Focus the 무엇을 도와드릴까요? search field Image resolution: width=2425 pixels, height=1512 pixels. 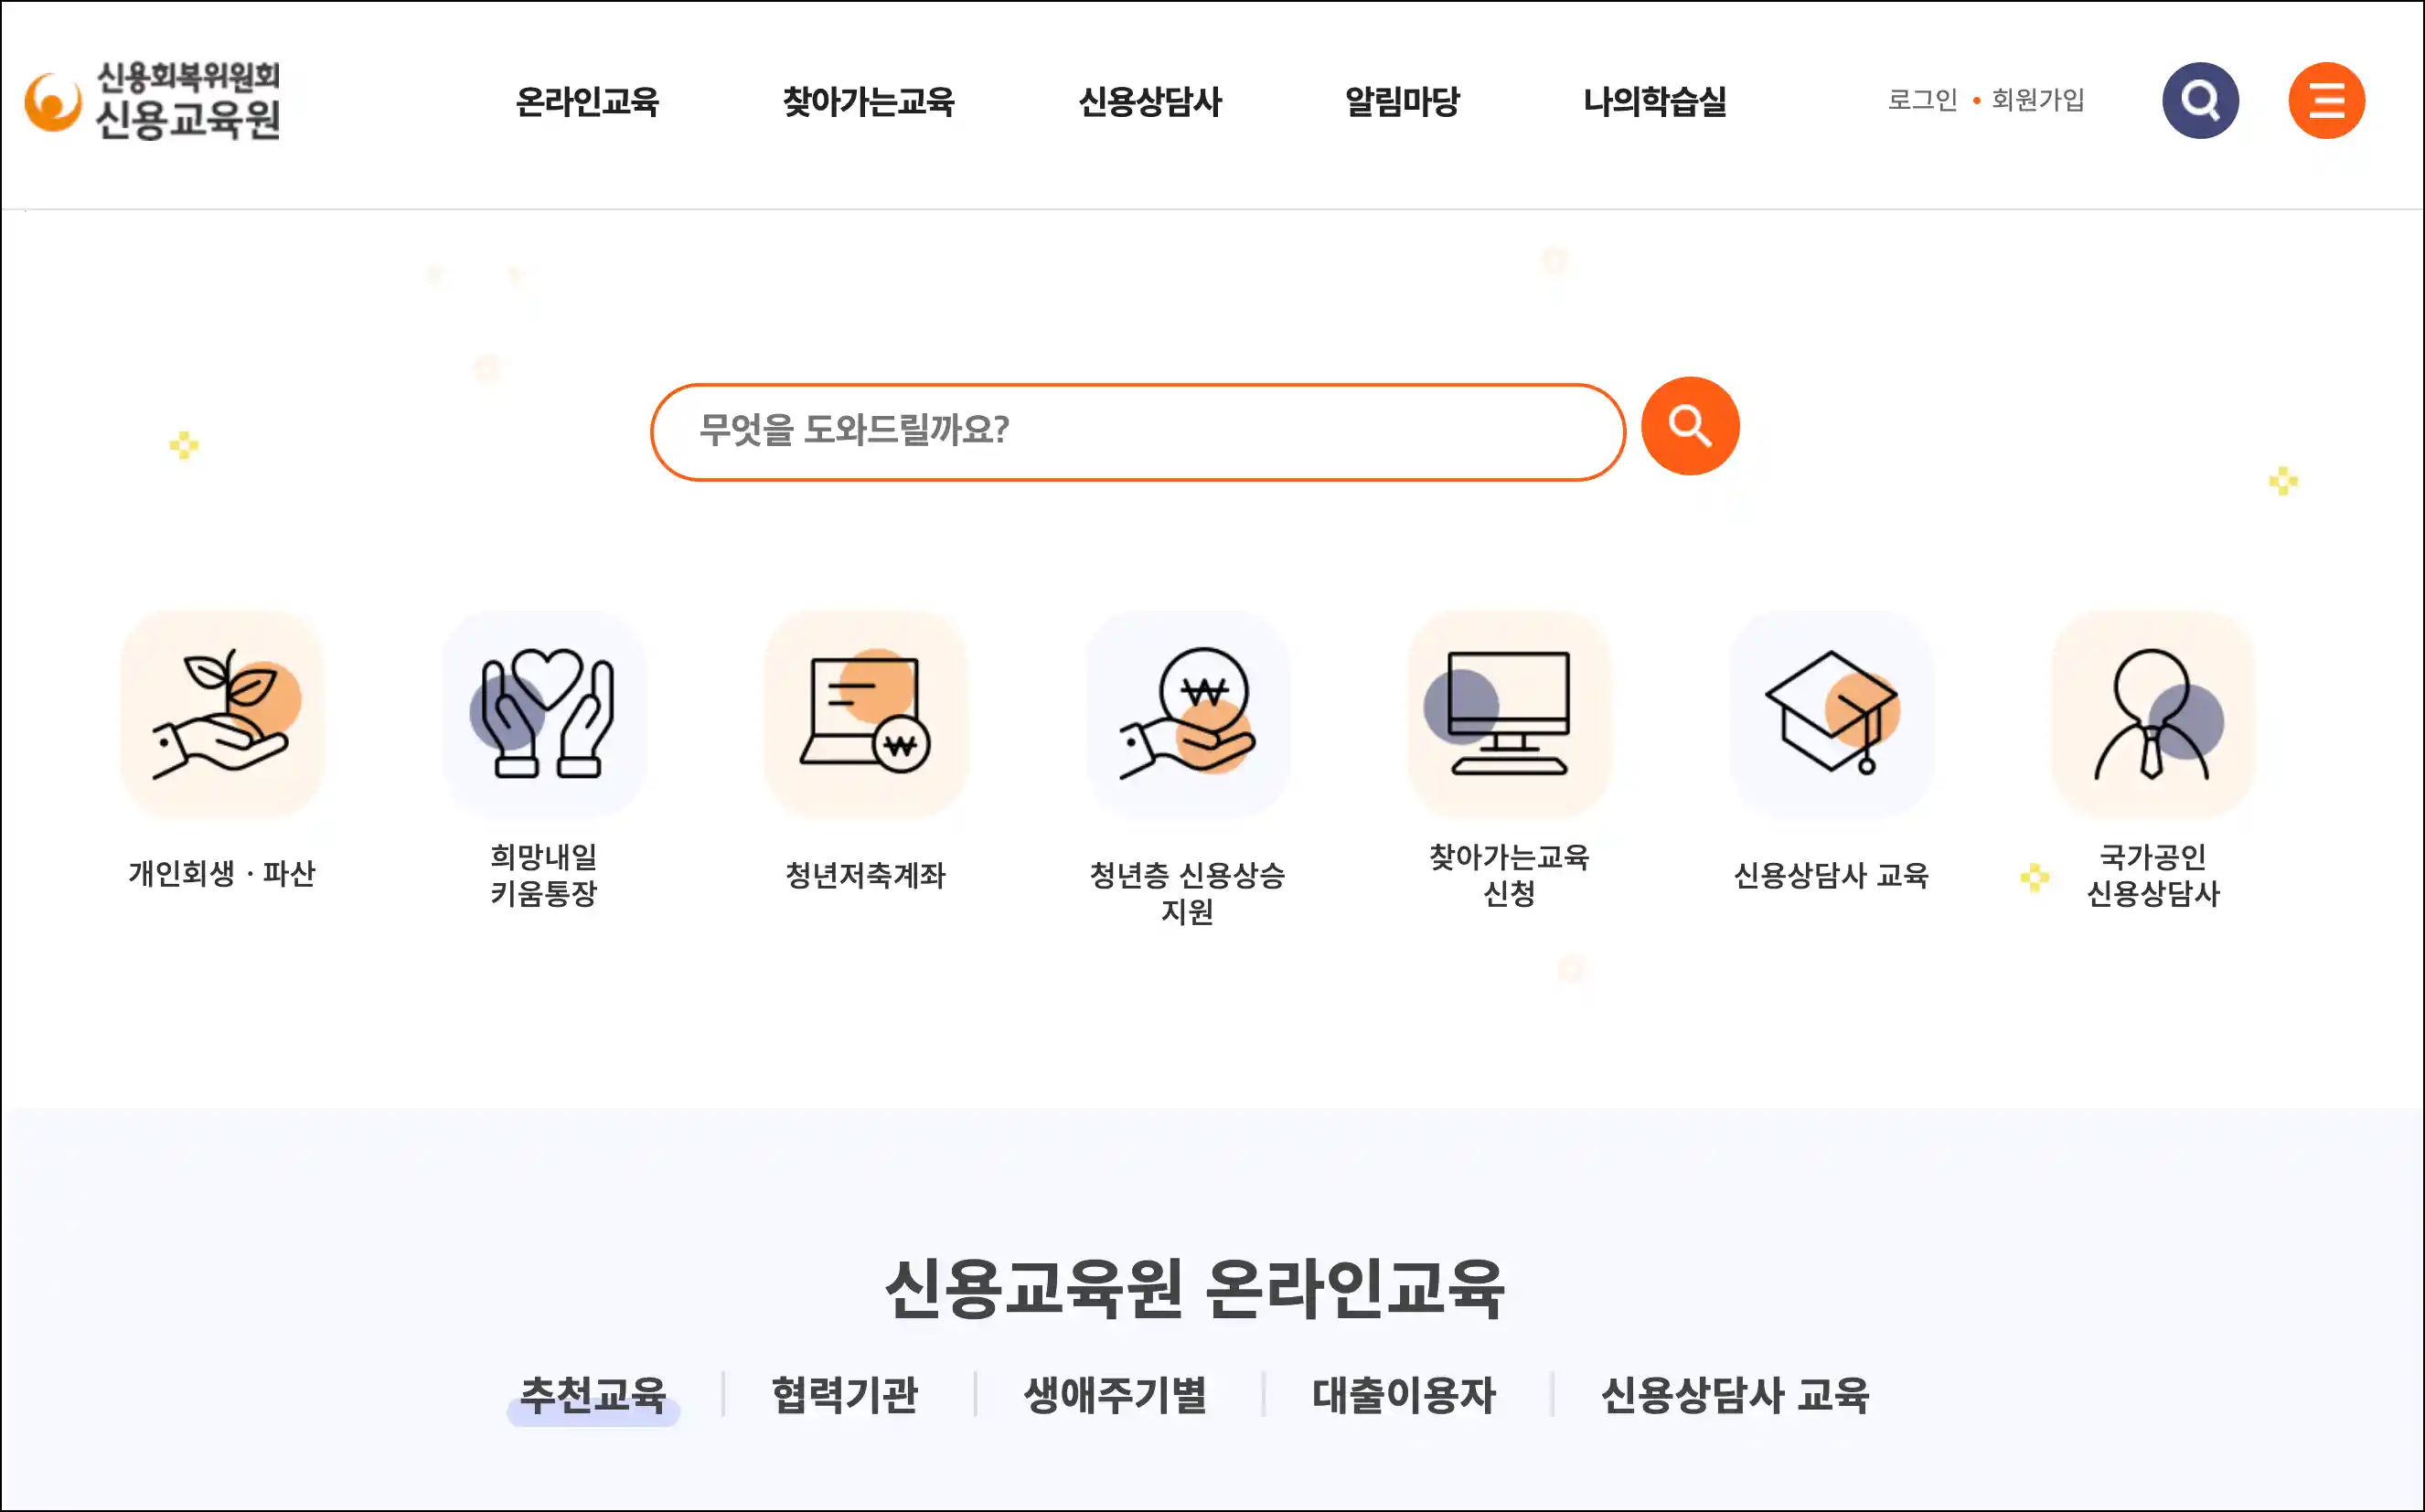point(1138,432)
